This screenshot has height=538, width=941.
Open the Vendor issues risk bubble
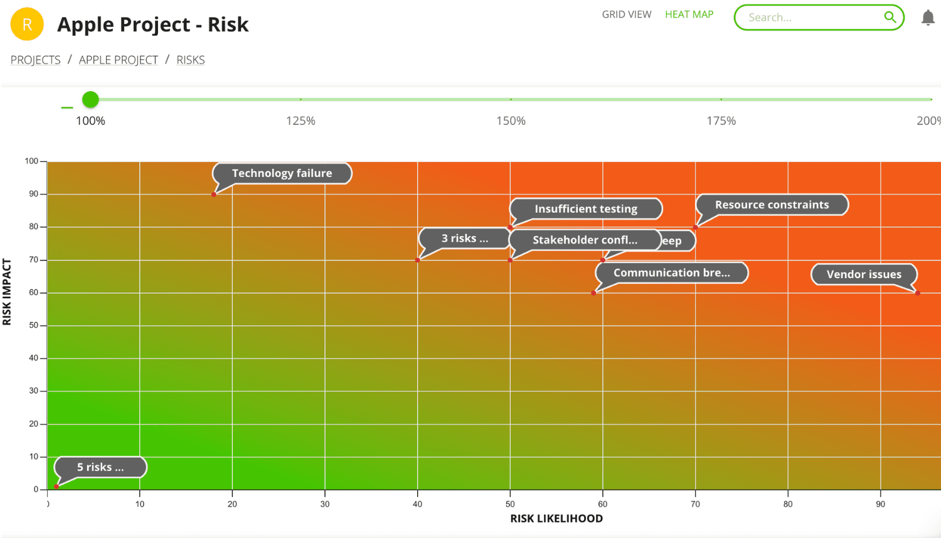click(x=863, y=274)
